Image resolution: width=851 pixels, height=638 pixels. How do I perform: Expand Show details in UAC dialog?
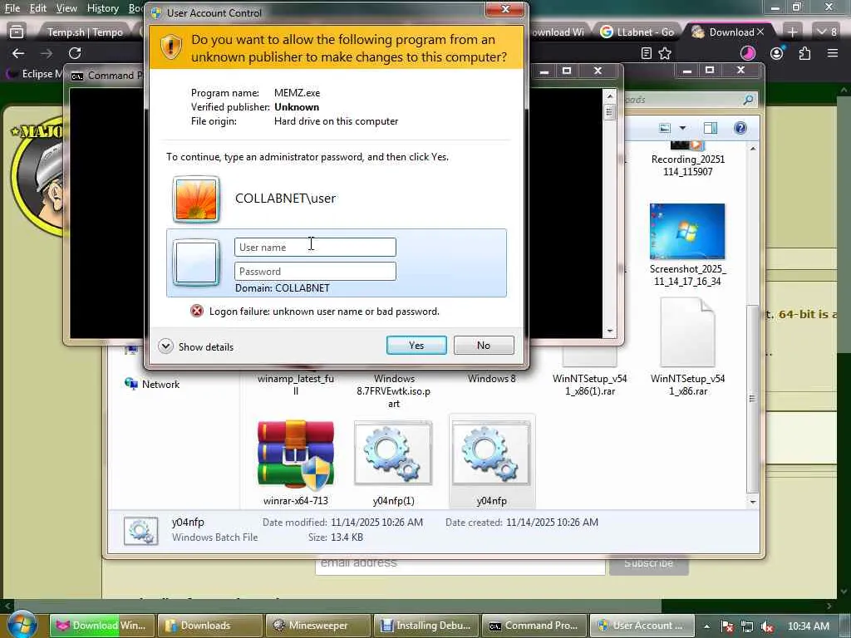click(196, 346)
